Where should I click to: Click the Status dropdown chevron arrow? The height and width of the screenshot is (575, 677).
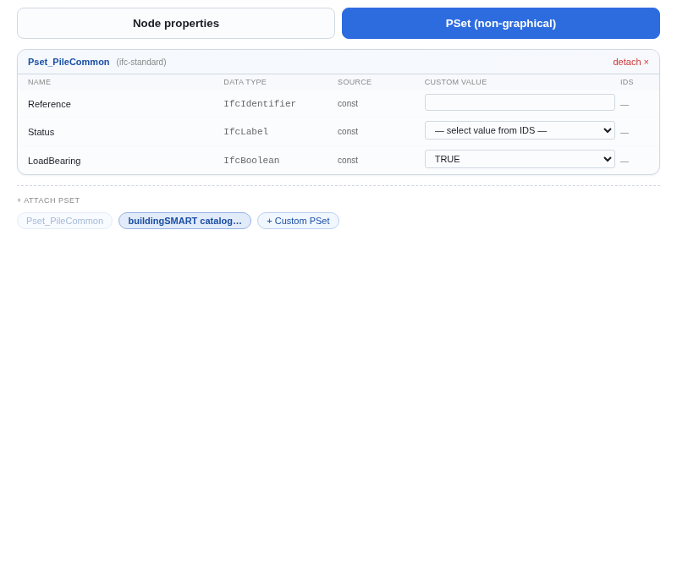coord(608,130)
